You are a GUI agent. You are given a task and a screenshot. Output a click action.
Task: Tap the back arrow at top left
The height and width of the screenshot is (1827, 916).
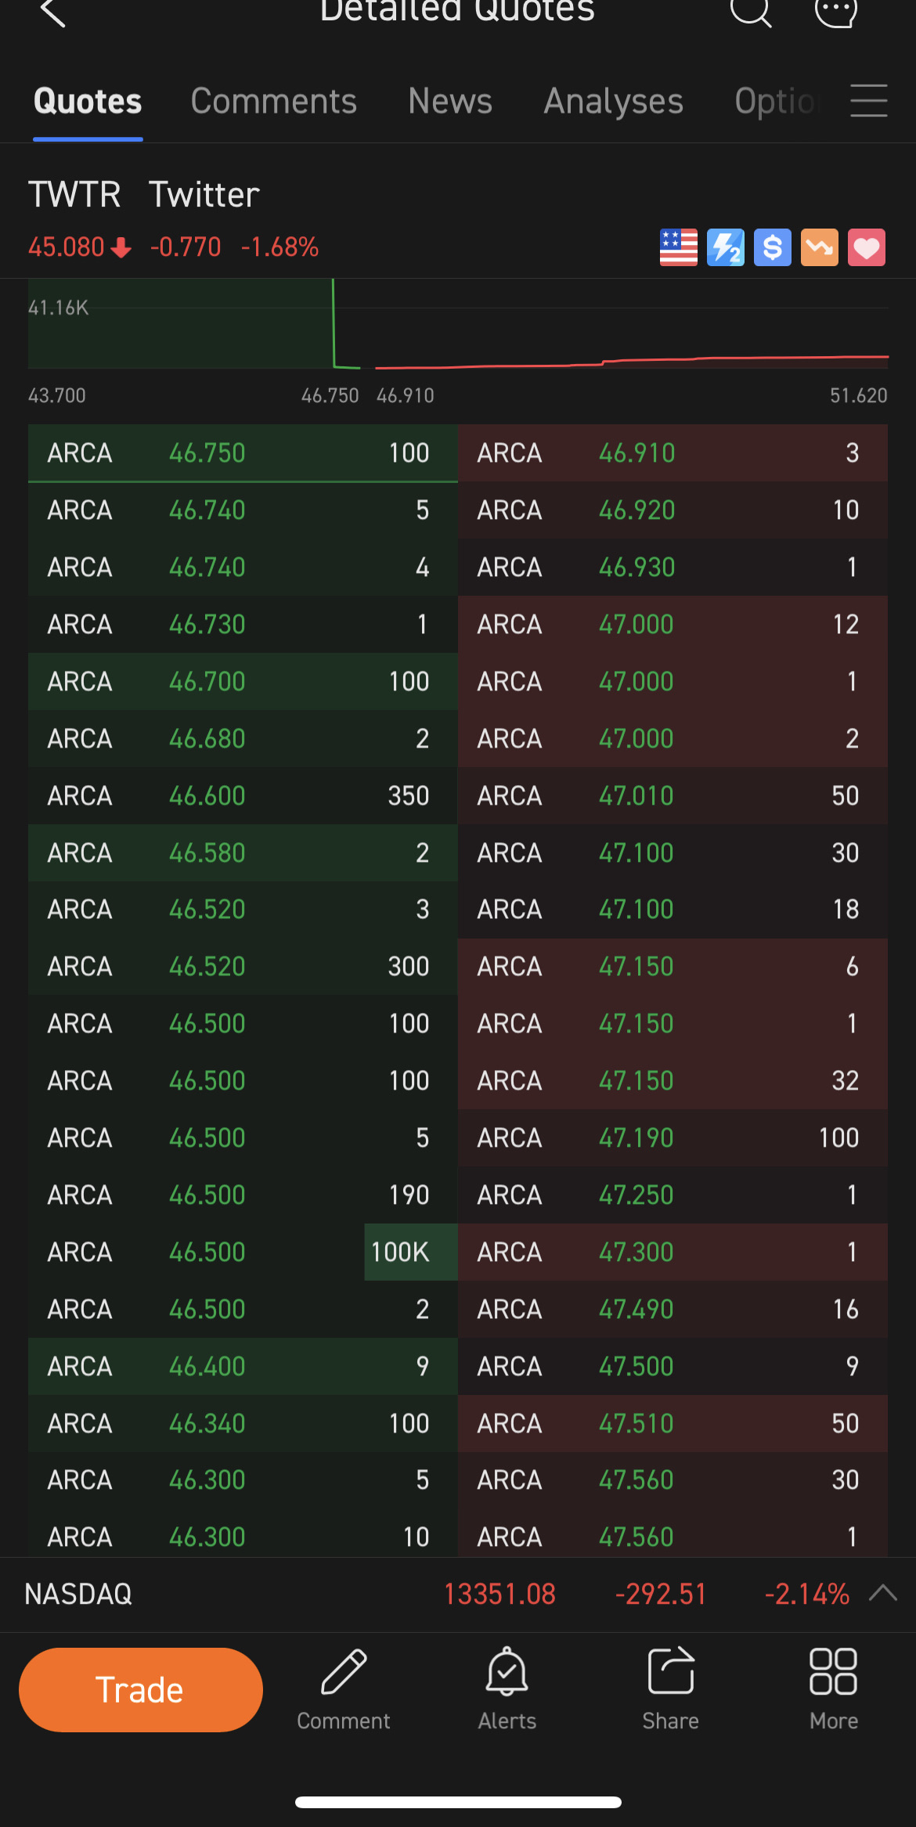click(x=53, y=13)
